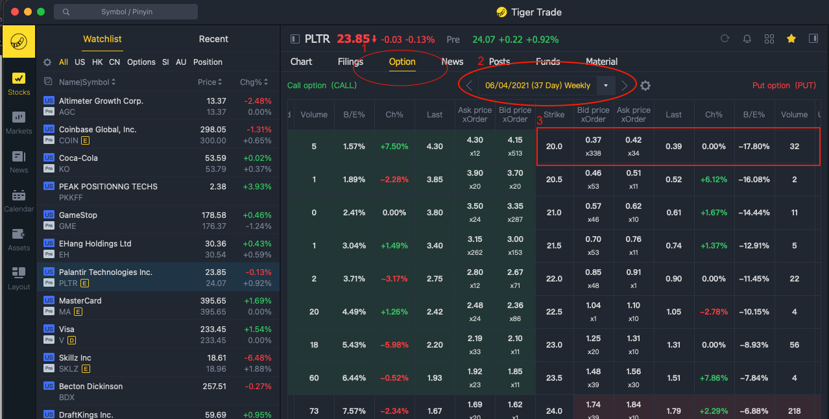Open the Material tab
829x419 pixels.
pyautogui.click(x=601, y=62)
